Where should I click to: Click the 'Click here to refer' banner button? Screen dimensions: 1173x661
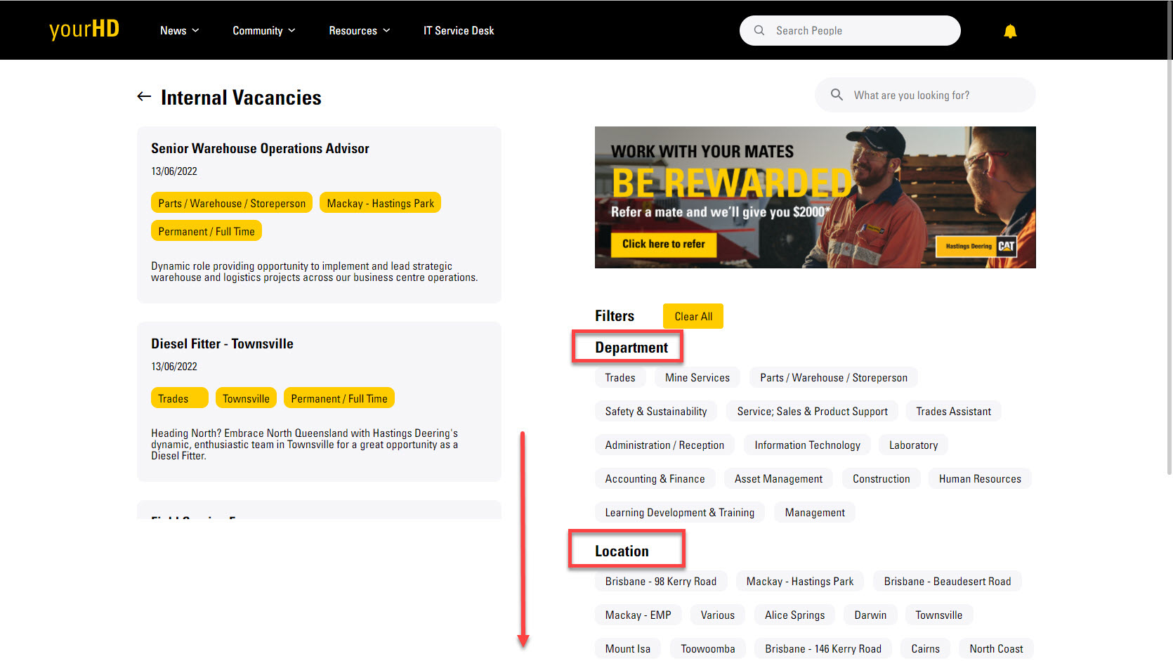[664, 244]
